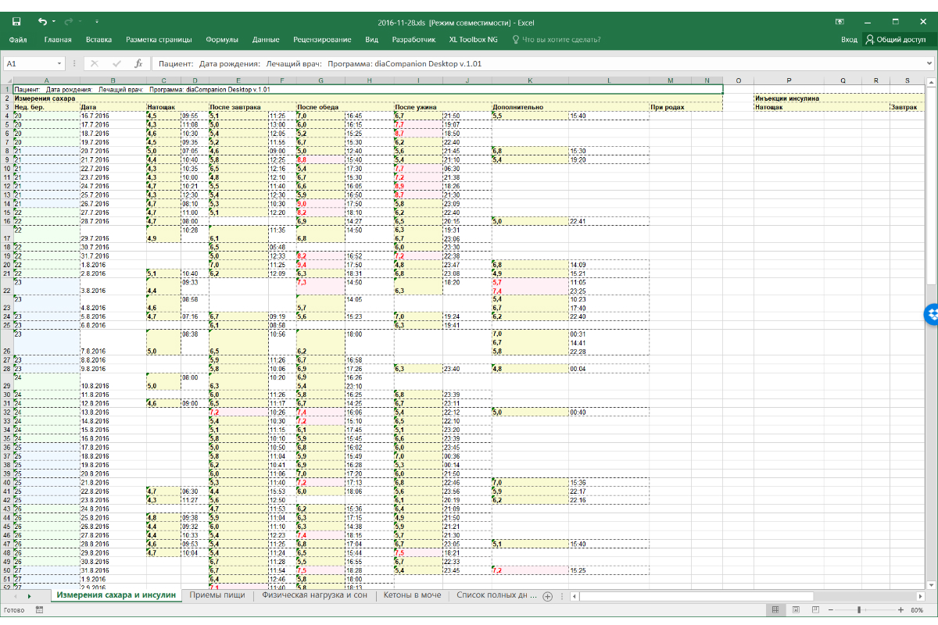The width and height of the screenshot is (938, 625).
Task: Click the zoom slider handle
Action: pyautogui.click(x=858, y=609)
